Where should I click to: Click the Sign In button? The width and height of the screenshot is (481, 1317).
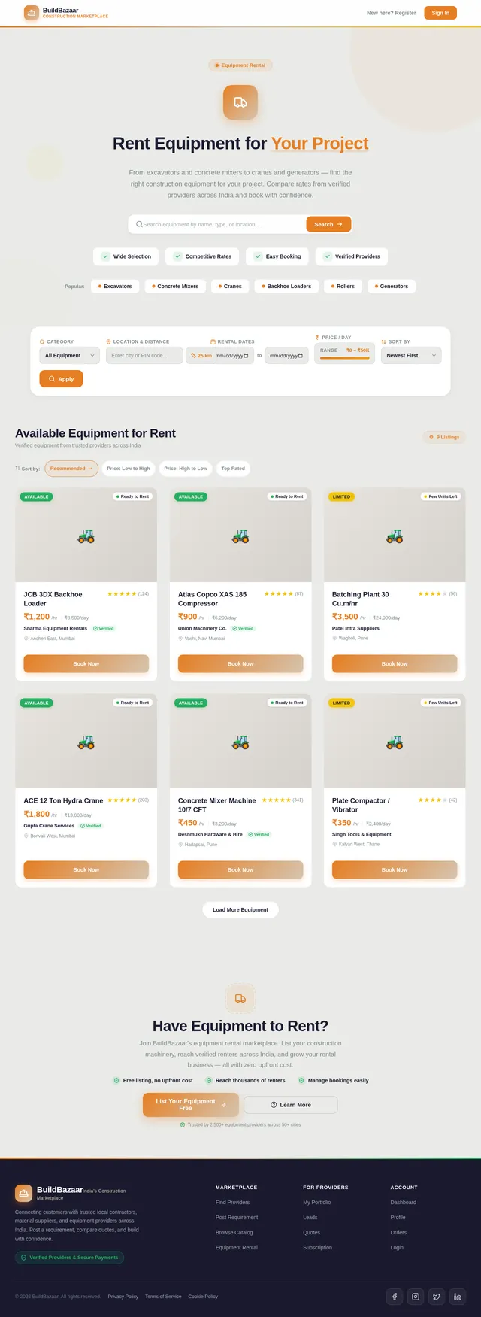pyautogui.click(x=440, y=13)
